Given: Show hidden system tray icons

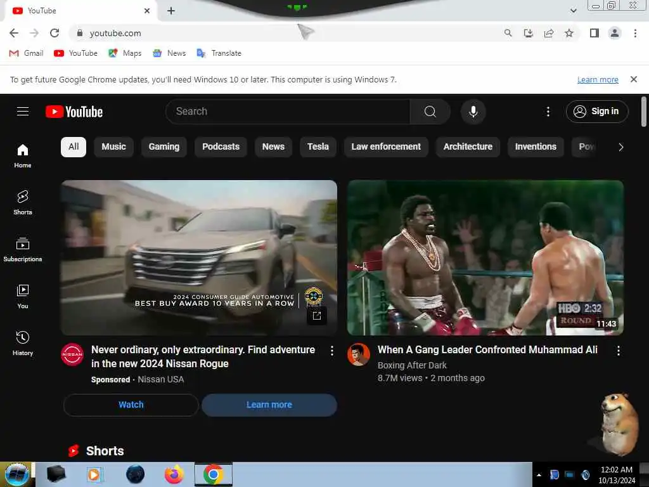Looking at the screenshot, I should (539, 475).
